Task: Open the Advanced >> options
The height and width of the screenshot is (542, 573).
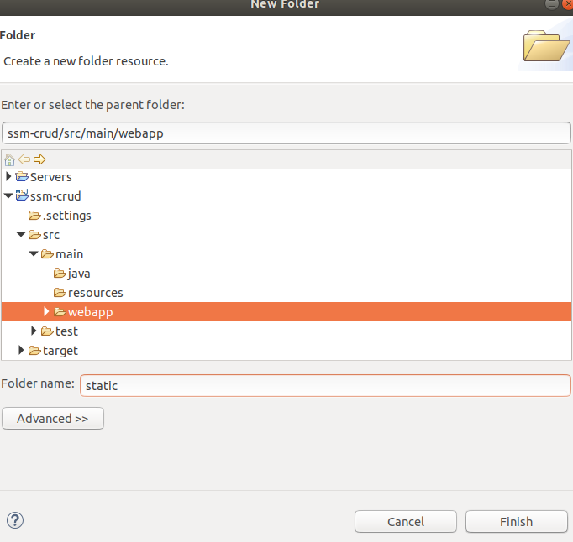Action: 53,418
